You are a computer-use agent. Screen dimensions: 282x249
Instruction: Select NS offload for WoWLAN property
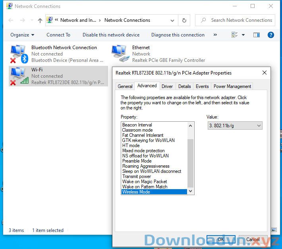click(x=154, y=156)
